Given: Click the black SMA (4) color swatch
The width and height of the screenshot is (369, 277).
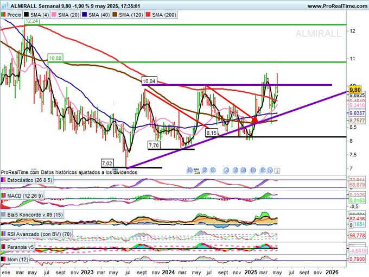Looking at the screenshot, I should click(27, 15).
